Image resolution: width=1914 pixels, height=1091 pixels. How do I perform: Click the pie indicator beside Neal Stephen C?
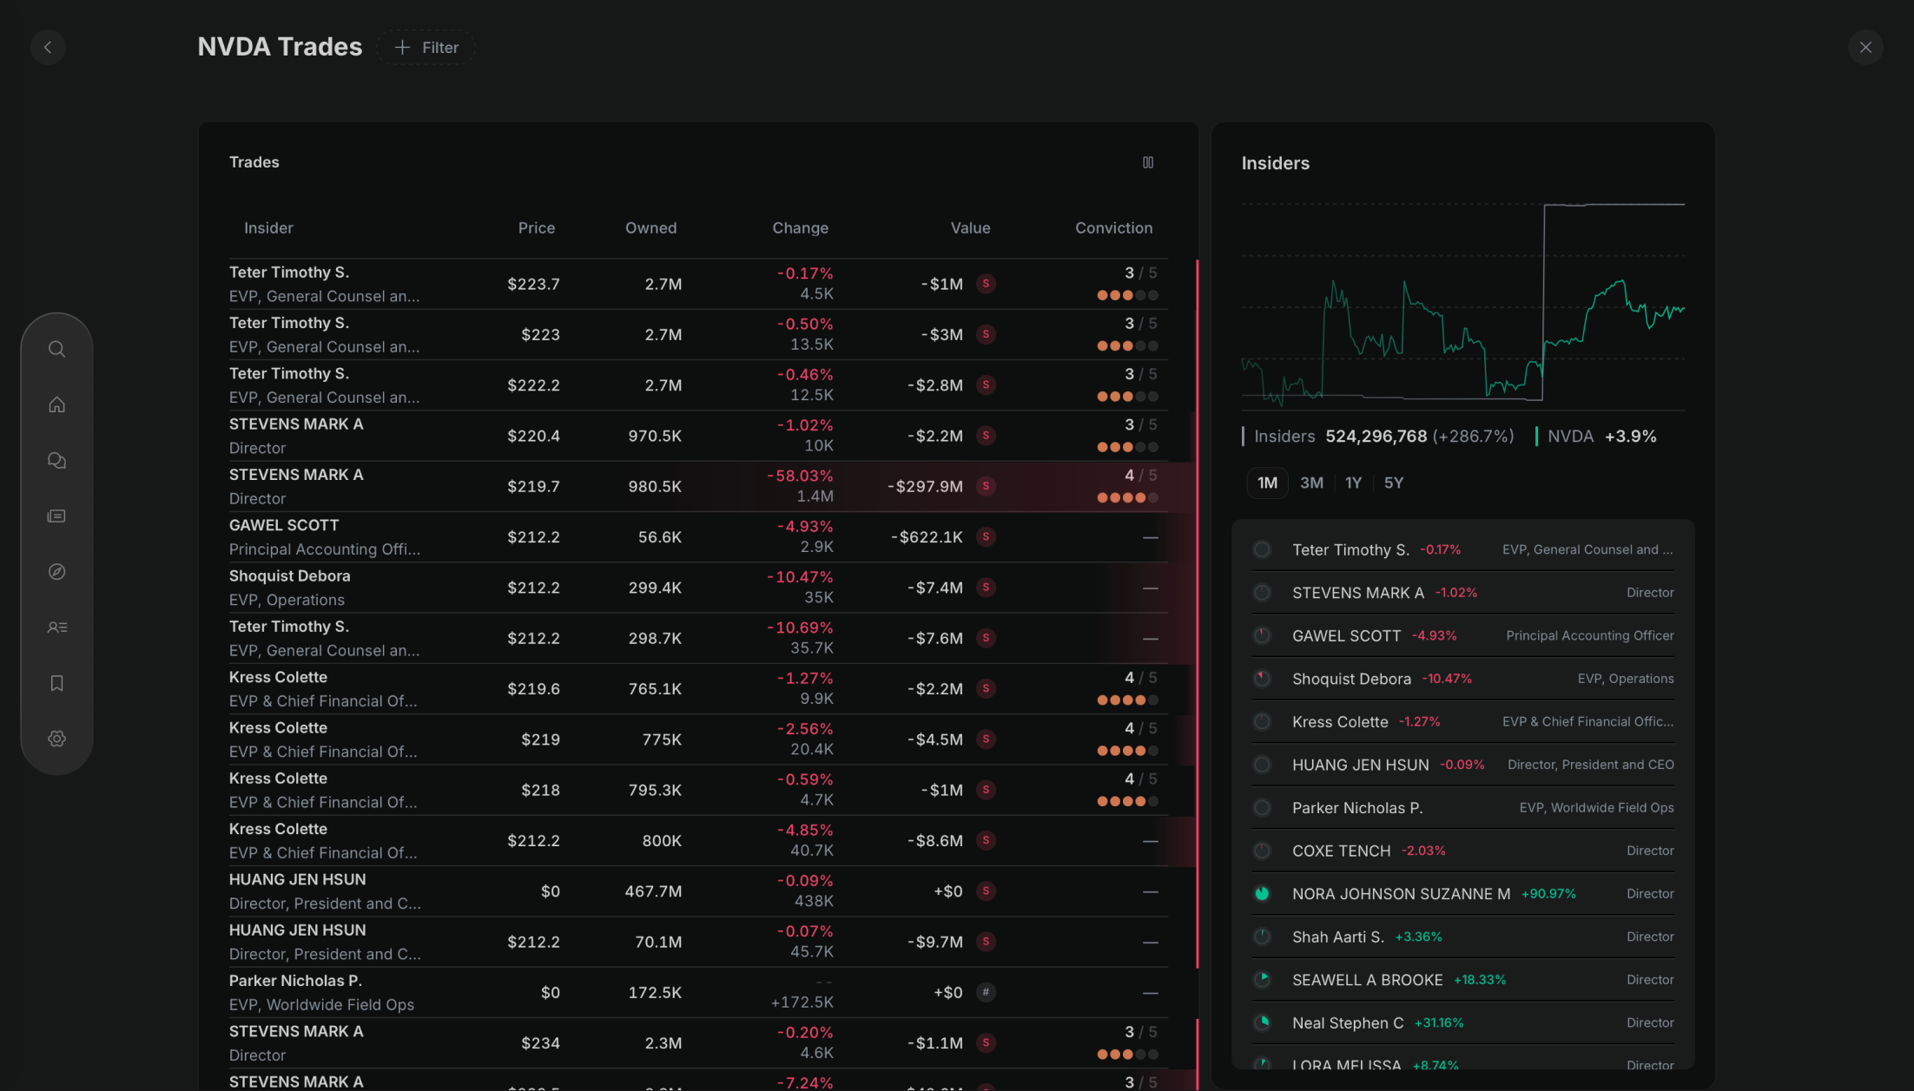pyautogui.click(x=1262, y=1022)
